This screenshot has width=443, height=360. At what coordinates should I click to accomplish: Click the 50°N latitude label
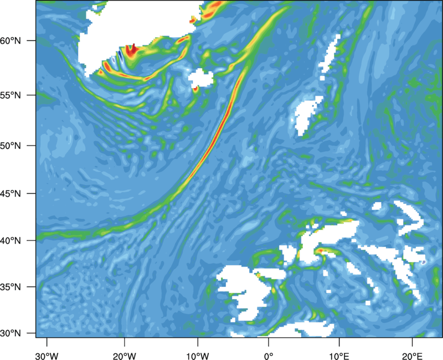coord(11,146)
